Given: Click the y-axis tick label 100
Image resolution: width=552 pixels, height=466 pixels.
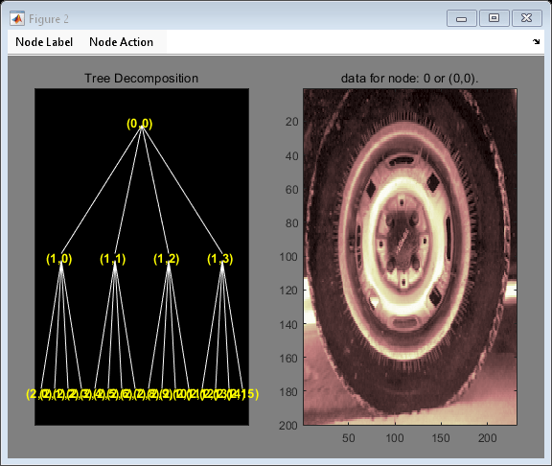Looking at the screenshot, I should 288,257.
